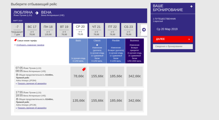Viewport: 219px width, 120px height.
Task: Expand fare comparison link
Action: pyautogui.click(x=30, y=45)
